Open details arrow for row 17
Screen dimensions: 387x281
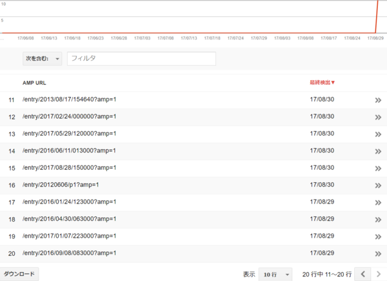(378, 203)
